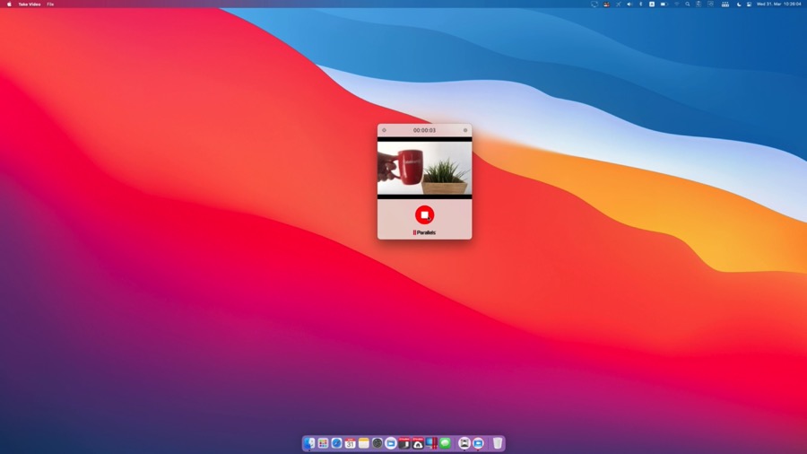
Task: Open Launchpad from the Dock
Action: click(x=323, y=443)
